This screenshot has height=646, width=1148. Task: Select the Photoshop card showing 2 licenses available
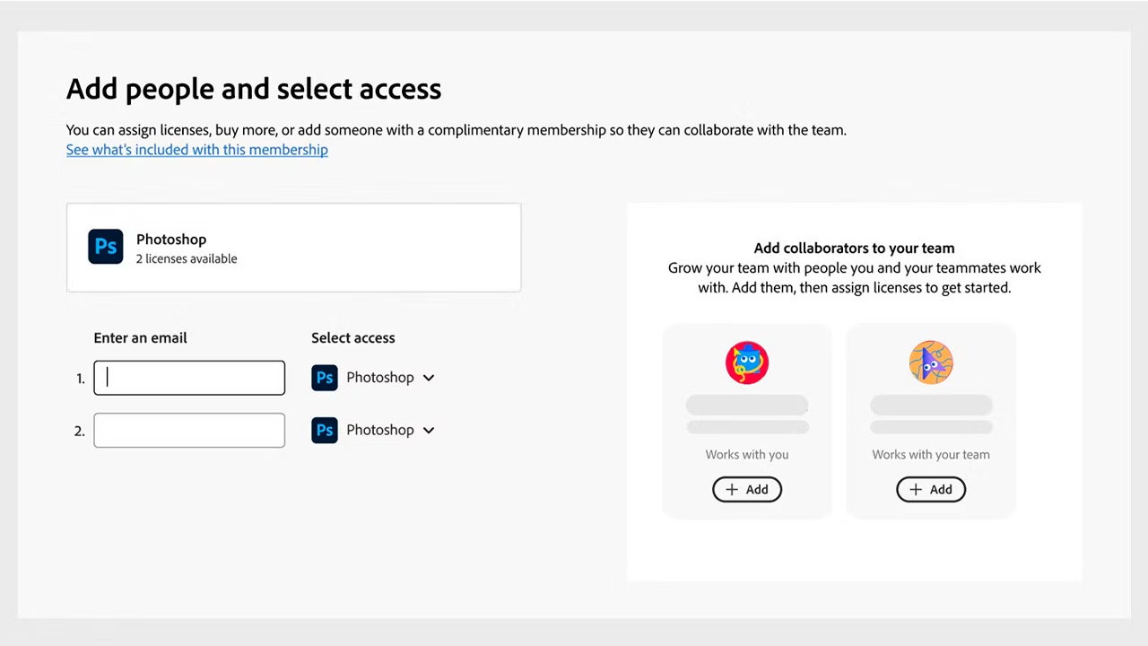(293, 247)
